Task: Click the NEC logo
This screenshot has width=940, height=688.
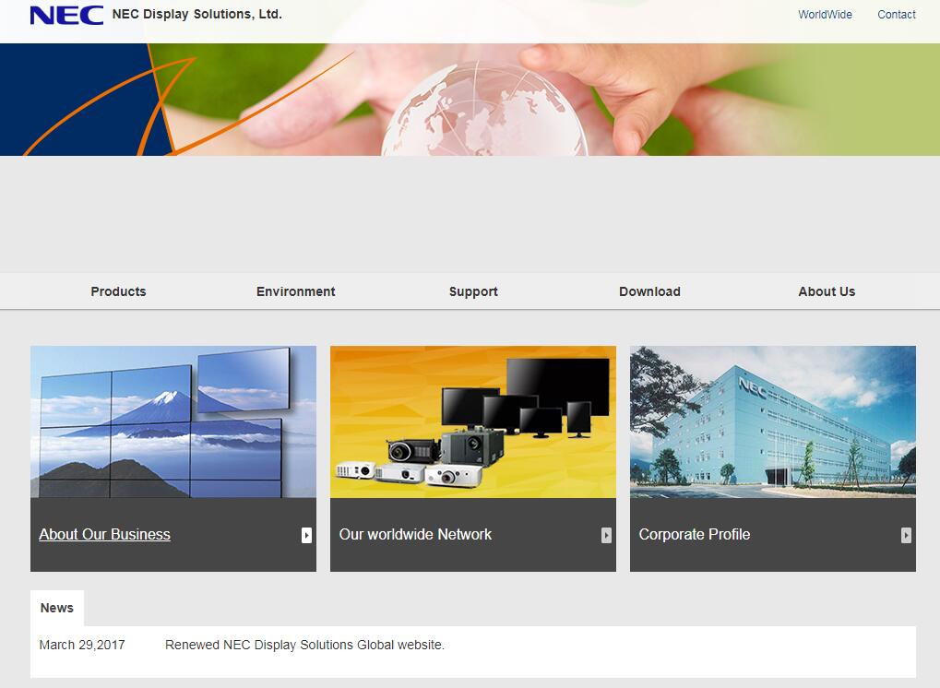Action: pos(66,15)
